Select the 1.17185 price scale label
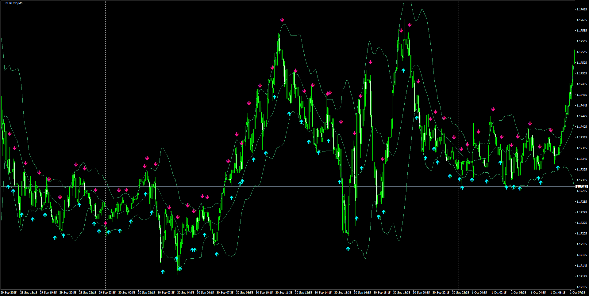589x296 pixels. tap(582, 244)
